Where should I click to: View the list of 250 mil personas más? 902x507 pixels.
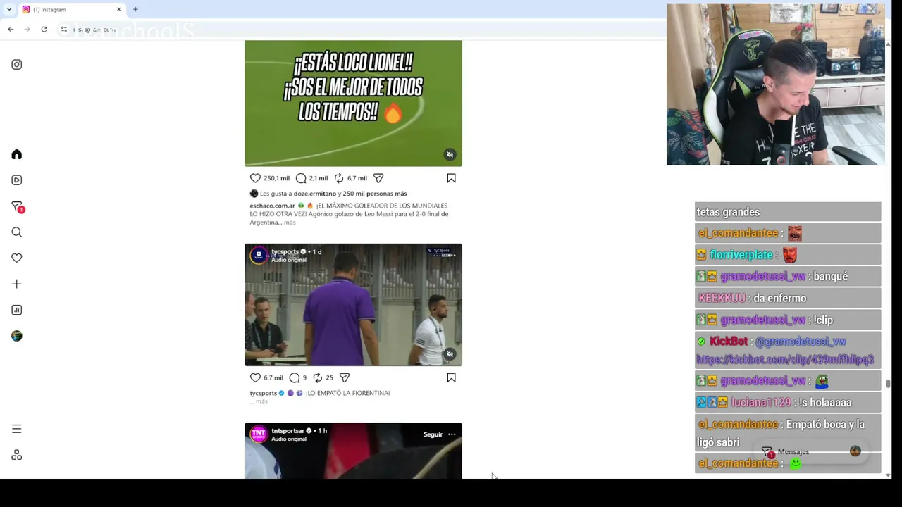point(375,194)
